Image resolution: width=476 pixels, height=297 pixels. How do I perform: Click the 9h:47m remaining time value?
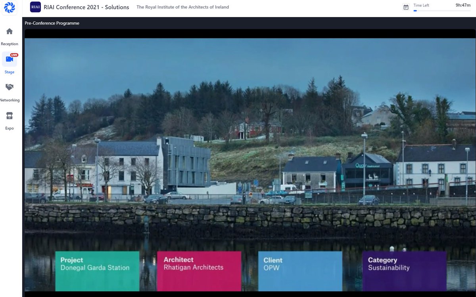click(463, 5)
